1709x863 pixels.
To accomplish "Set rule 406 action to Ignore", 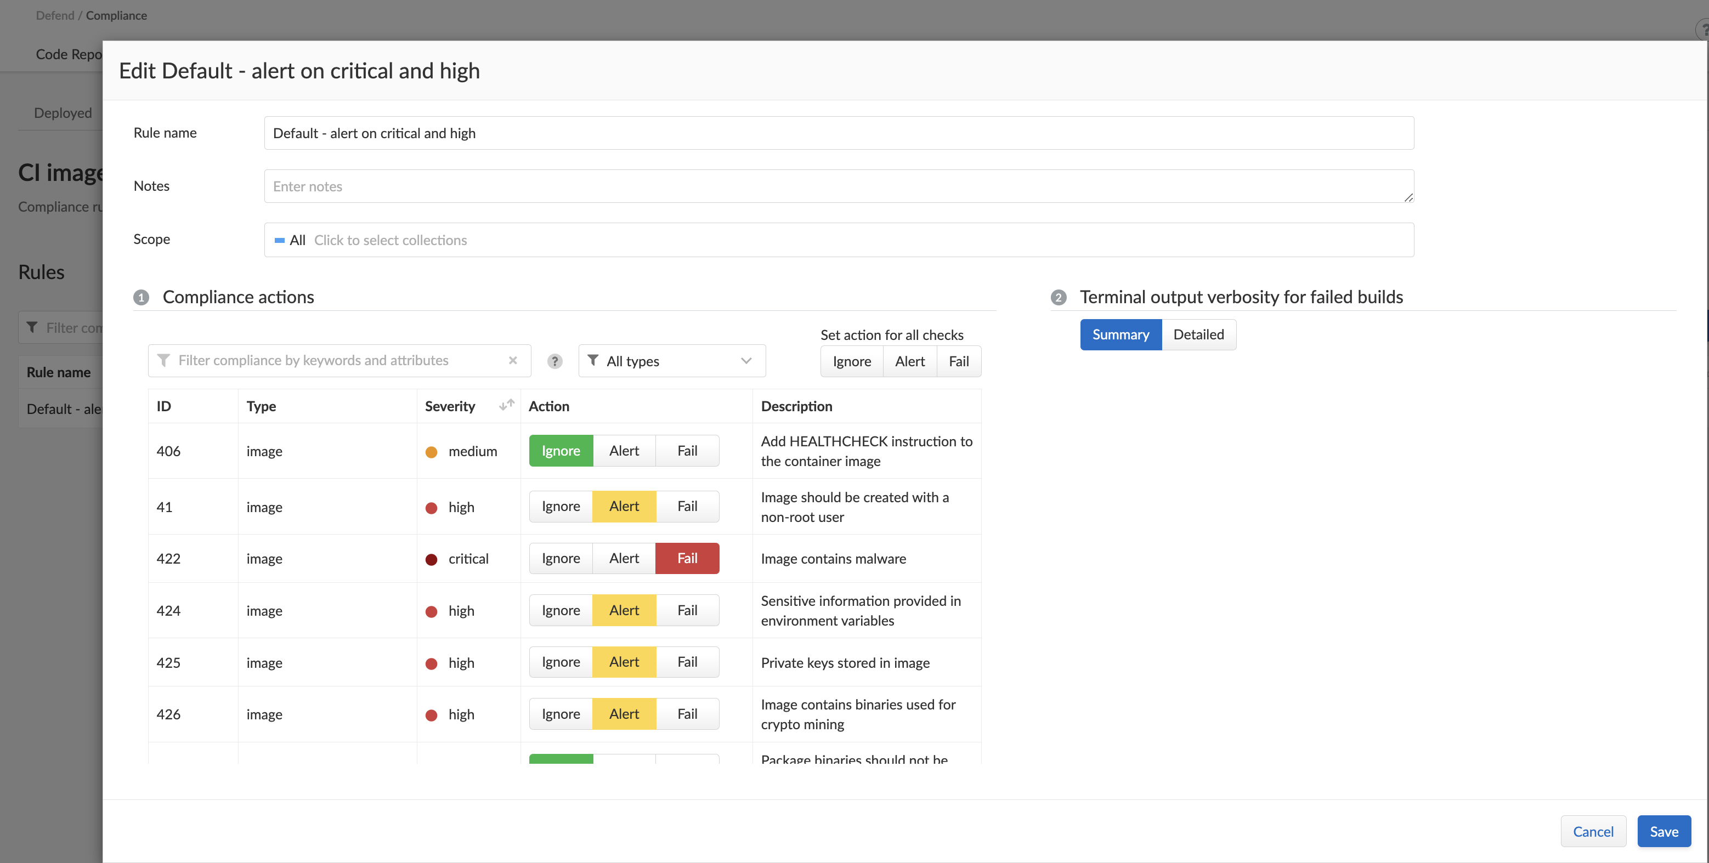I will 561,451.
